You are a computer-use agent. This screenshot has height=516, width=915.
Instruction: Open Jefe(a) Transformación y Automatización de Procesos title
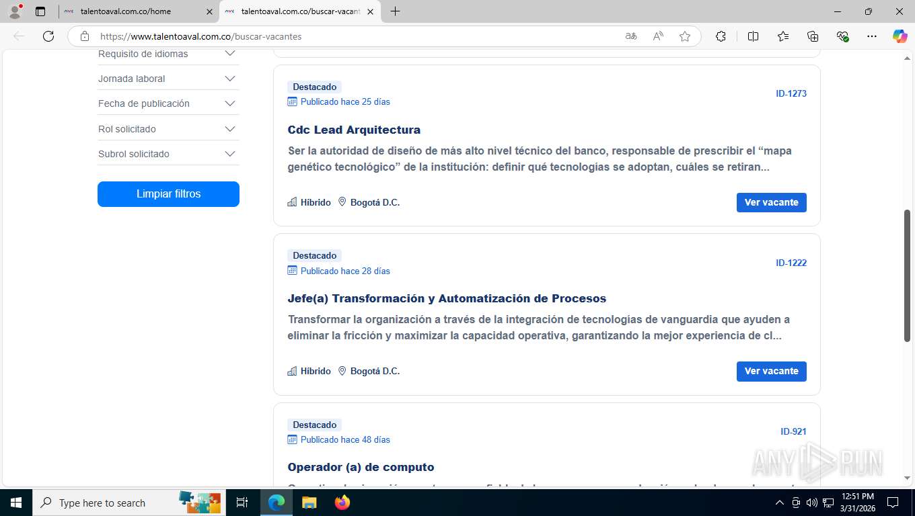[x=447, y=298]
